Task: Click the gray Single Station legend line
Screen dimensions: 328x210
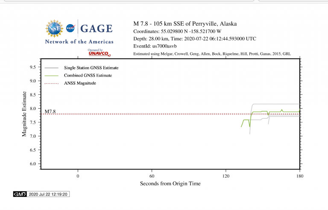Action: pos(51,68)
